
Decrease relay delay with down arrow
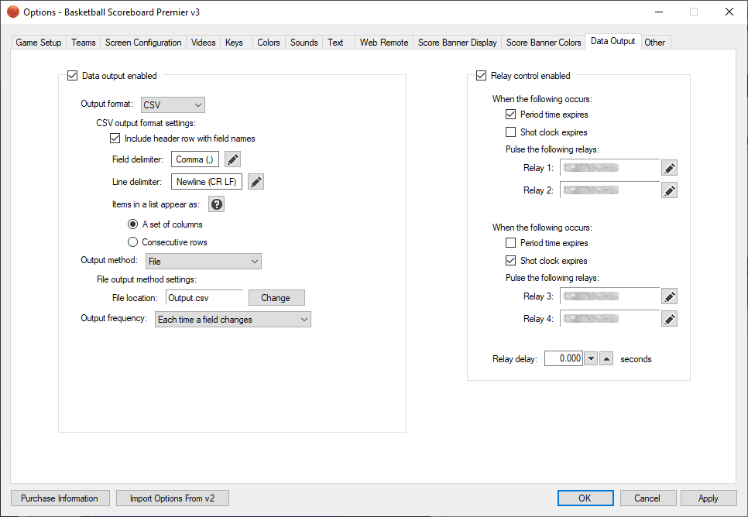[x=591, y=358]
